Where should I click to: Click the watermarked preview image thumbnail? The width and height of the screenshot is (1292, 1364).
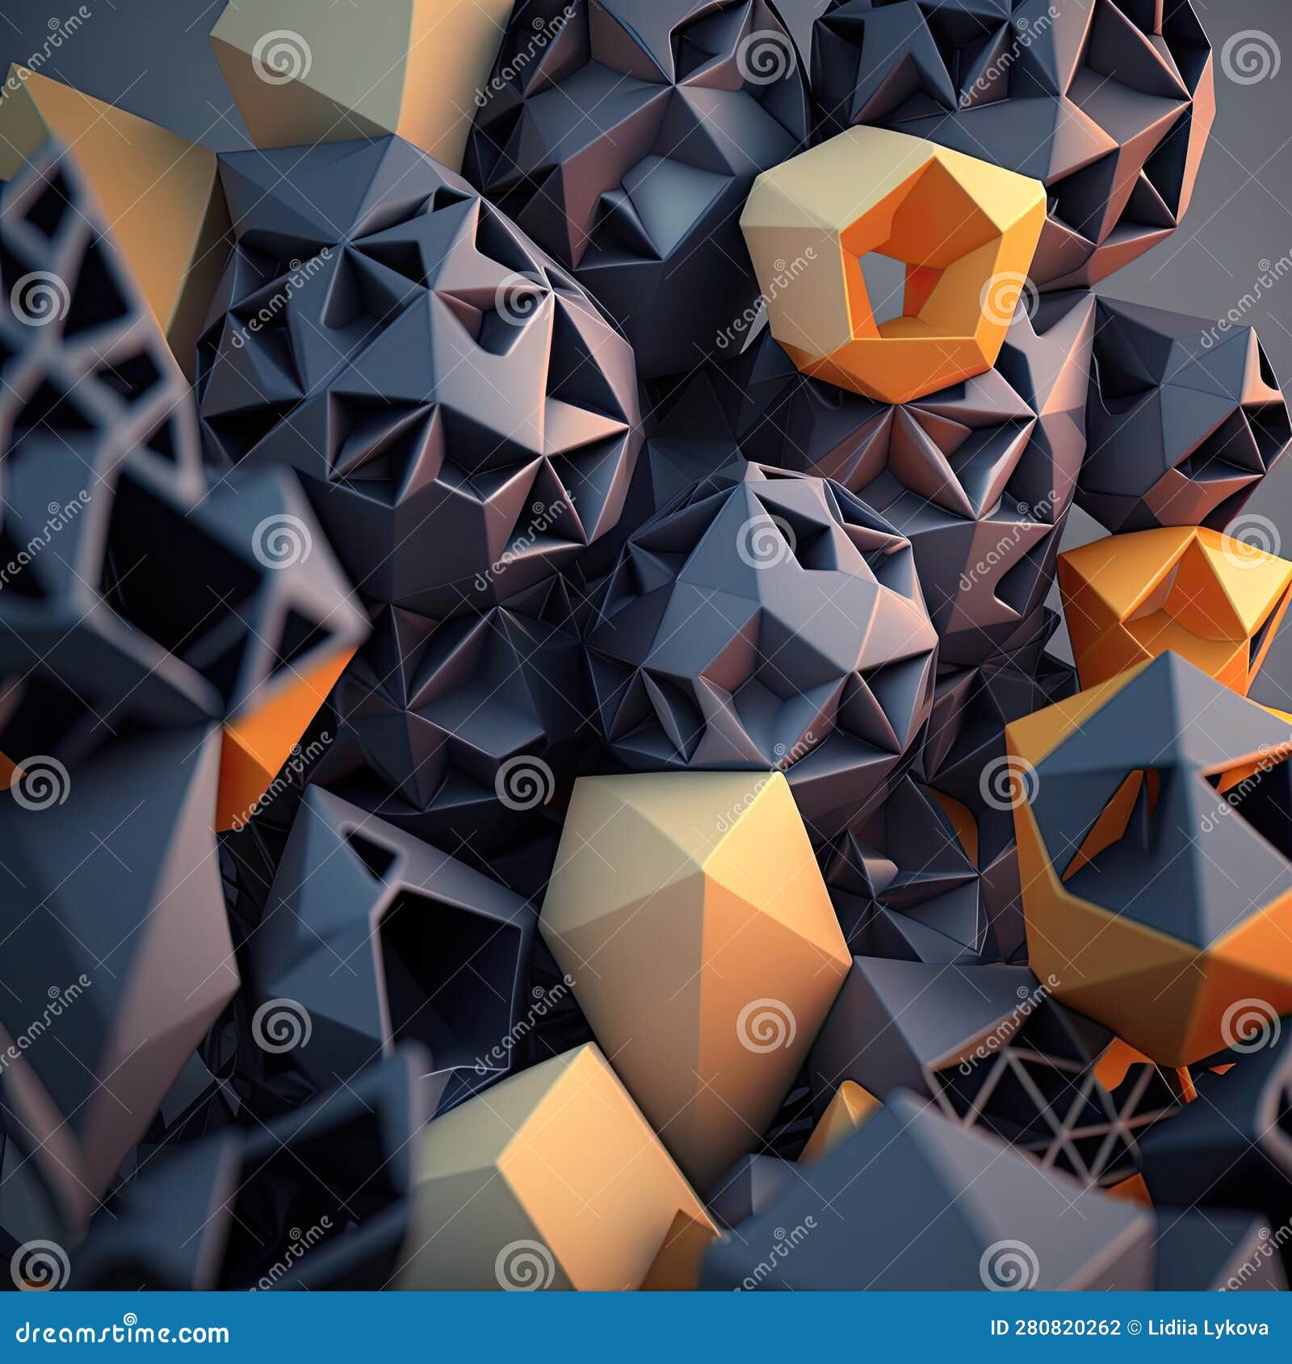coord(646,646)
